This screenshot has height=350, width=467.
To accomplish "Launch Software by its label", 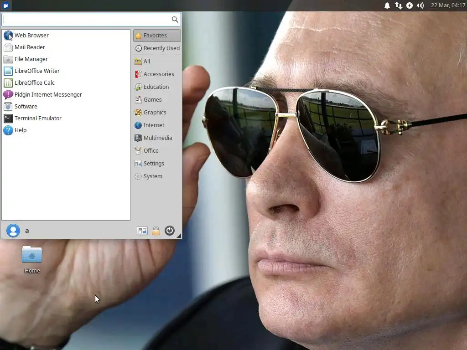I will [26, 107].
